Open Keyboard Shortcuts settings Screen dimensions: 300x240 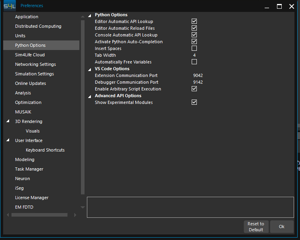[45, 150]
